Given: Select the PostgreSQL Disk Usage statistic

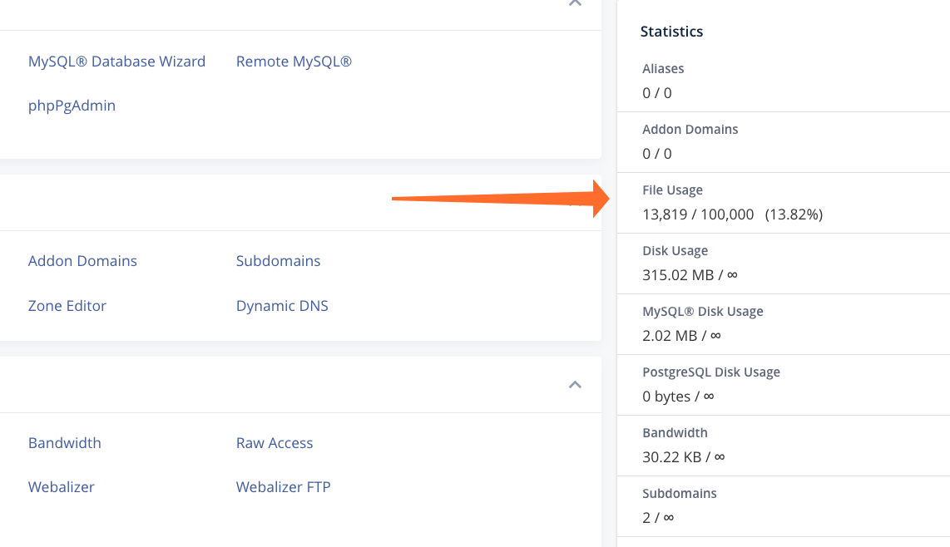Looking at the screenshot, I should 710,372.
